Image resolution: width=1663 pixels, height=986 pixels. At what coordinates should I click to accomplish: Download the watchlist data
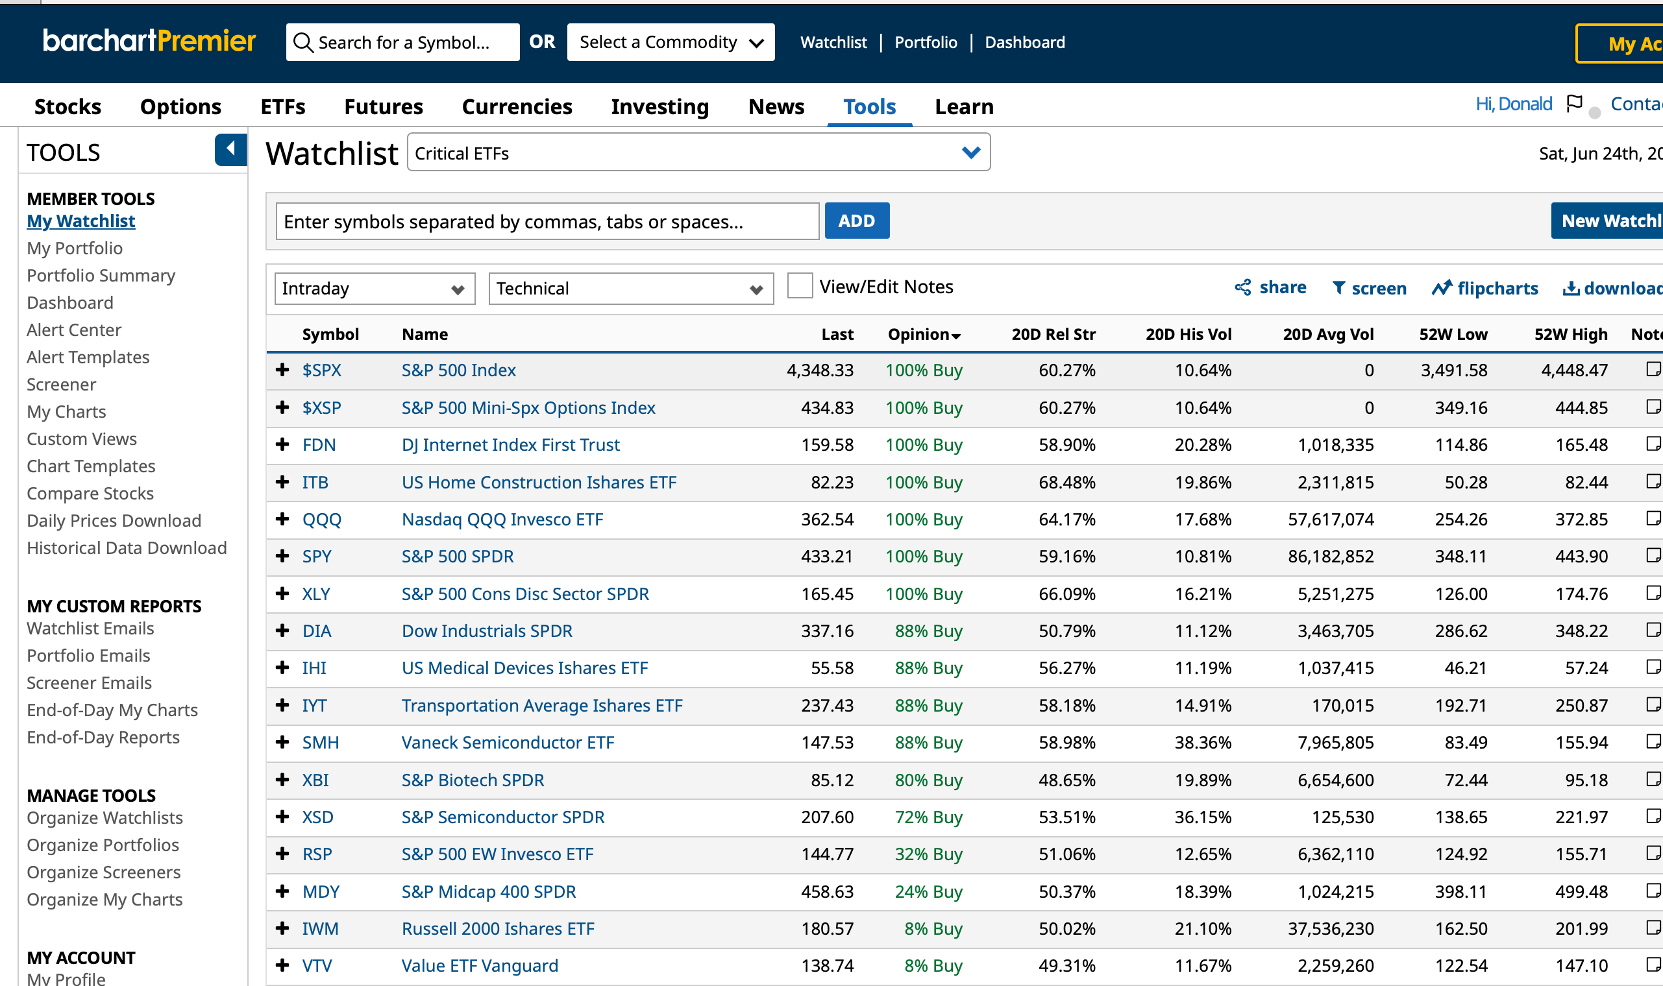(1612, 289)
